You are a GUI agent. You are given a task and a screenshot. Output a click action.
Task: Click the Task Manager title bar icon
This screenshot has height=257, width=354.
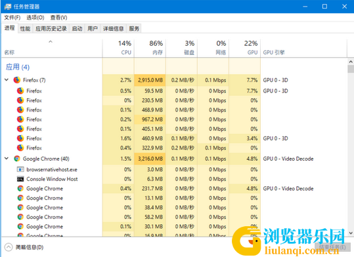point(8,7)
